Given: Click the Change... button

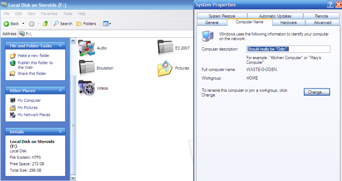Looking at the screenshot, I should point(317,92).
